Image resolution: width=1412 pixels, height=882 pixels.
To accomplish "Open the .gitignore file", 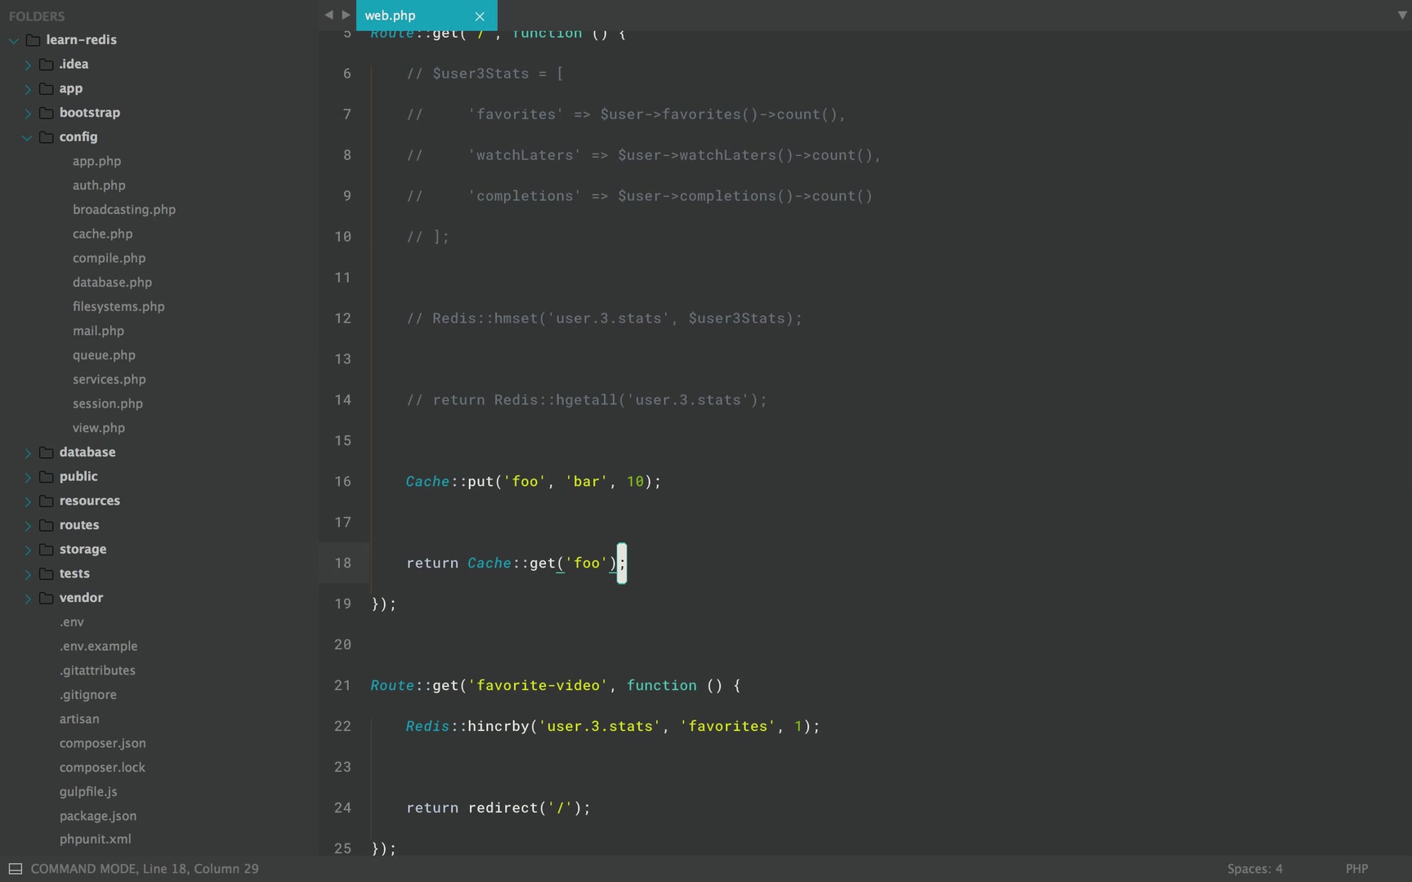I will (x=87, y=695).
